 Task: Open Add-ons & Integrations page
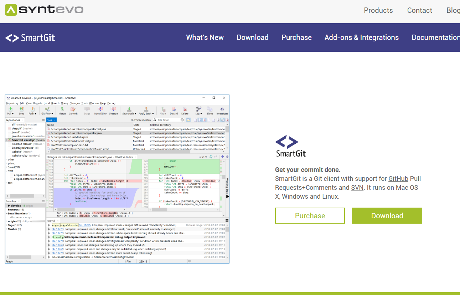(361, 37)
